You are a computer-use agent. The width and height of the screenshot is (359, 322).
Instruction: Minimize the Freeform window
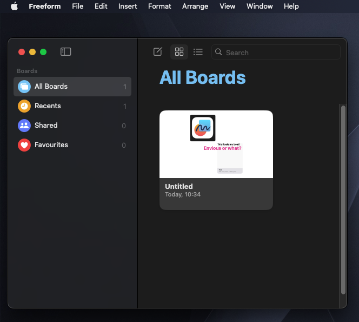32,52
